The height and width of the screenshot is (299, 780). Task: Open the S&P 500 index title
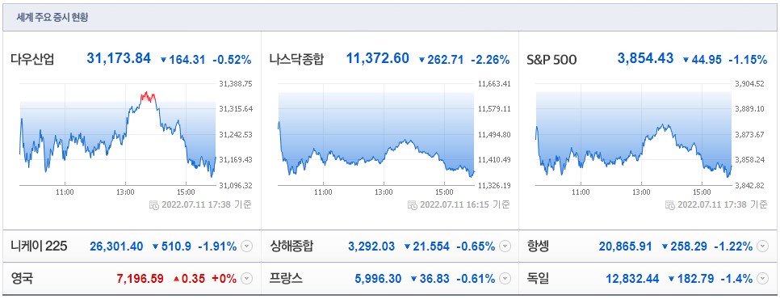click(x=551, y=60)
